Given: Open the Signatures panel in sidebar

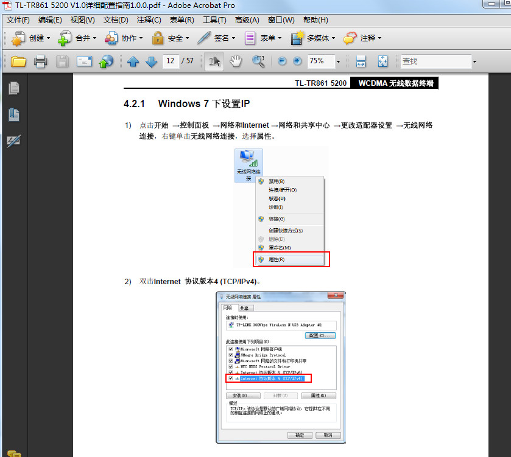Looking at the screenshot, I should tap(13, 141).
